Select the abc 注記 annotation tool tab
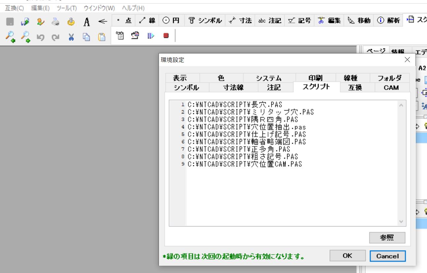The width and height of the screenshot is (427, 273). (270, 21)
